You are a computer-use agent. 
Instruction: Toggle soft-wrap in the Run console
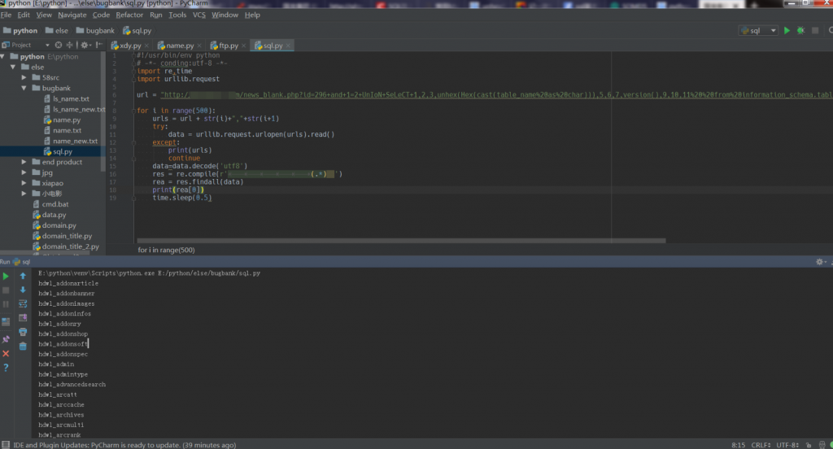[x=23, y=304]
